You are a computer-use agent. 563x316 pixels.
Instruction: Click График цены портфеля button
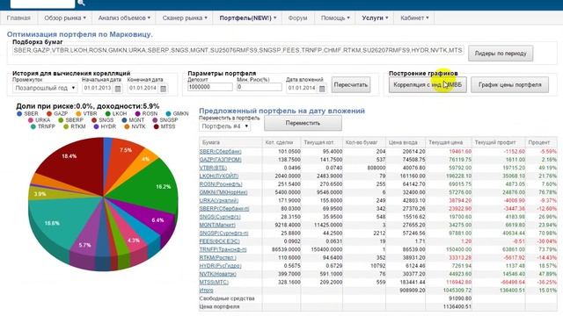pyautogui.click(x=509, y=85)
